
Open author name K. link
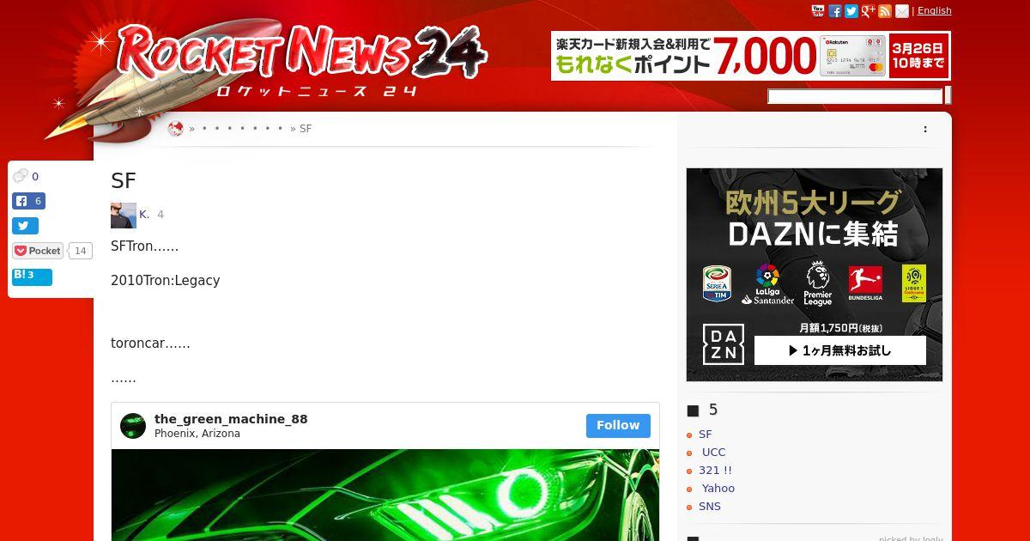144,215
